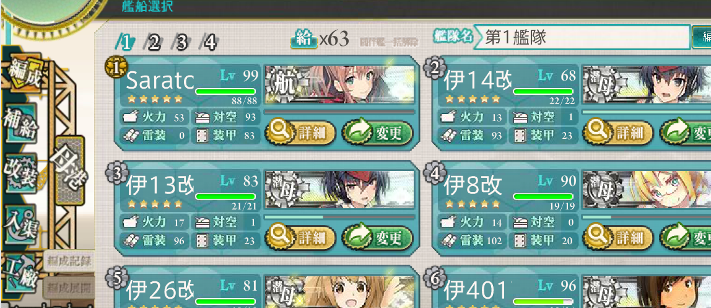Open the 入渠 (Docking) sidebar icon

(x=20, y=224)
